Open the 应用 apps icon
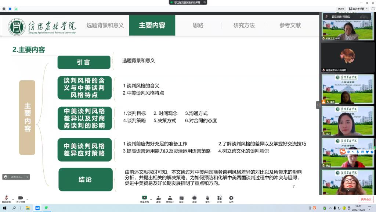Screen dimensions: 376x212 click(x=219, y=198)
